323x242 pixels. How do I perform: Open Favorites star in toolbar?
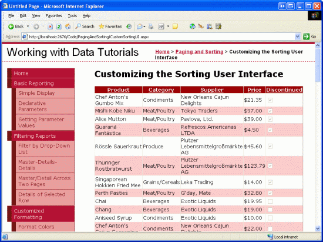(101, 26)
